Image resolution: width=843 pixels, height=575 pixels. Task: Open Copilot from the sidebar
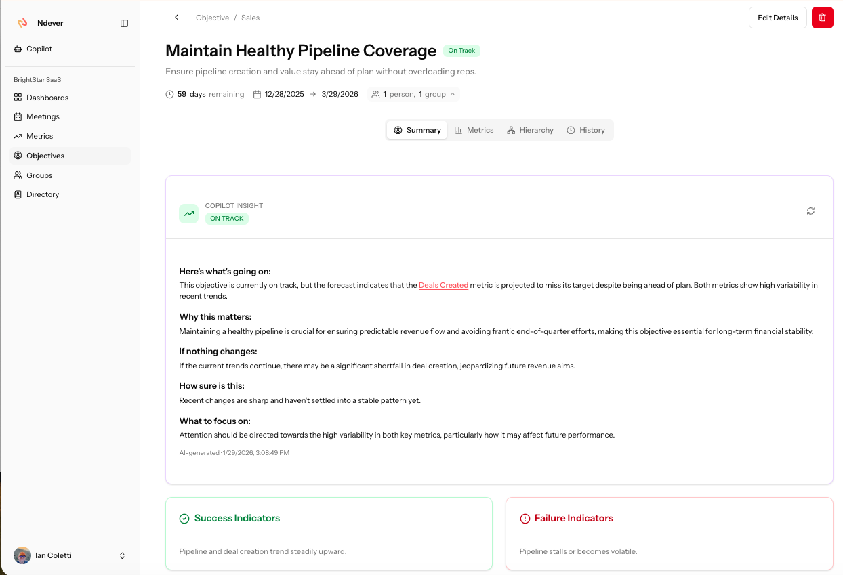point(39,49)
